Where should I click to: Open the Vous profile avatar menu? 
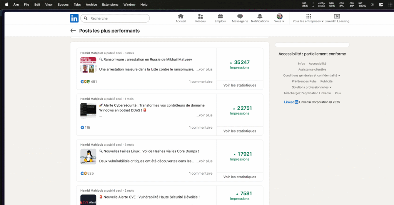click(279, 18)
